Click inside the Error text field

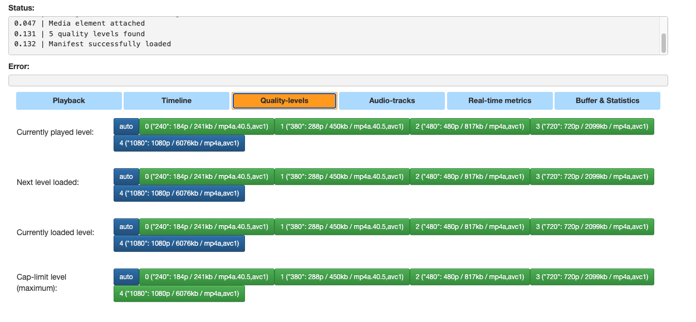pyautogui.click(x=338, y=80)
